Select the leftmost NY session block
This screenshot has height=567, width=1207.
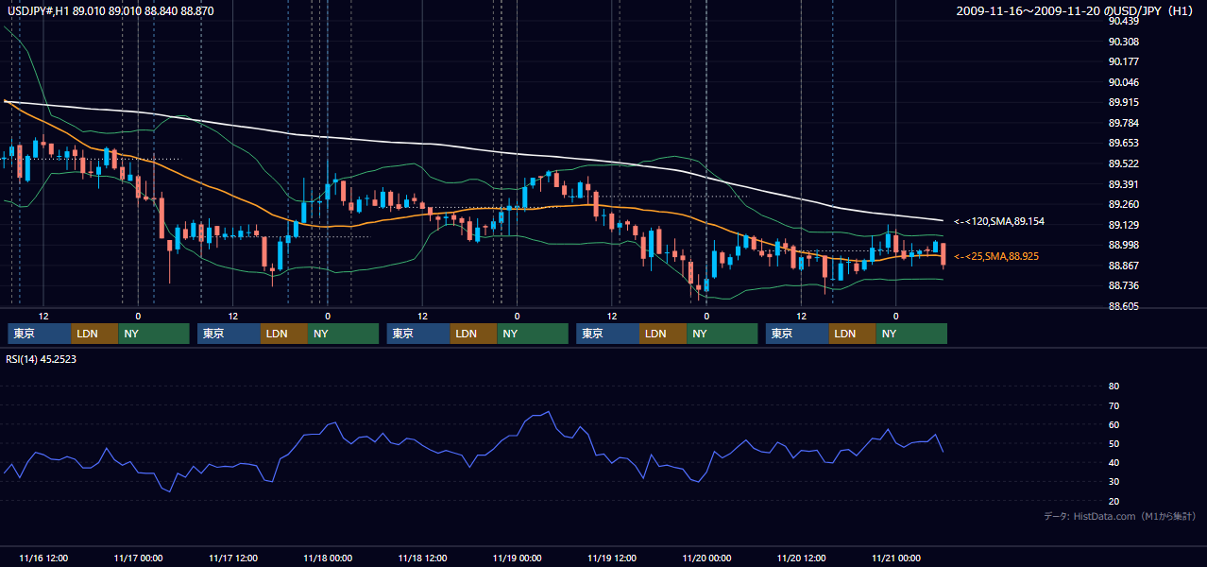point(154,334)
